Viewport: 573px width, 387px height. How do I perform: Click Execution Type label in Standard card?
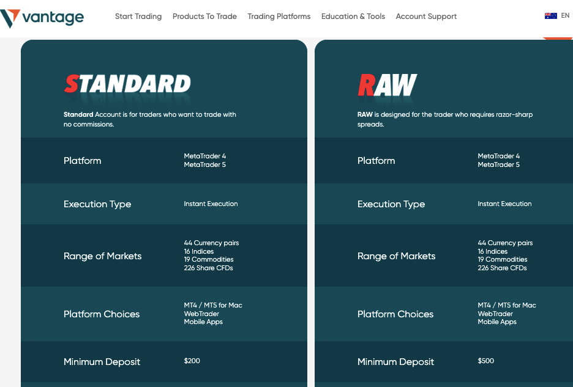[97, 204]
